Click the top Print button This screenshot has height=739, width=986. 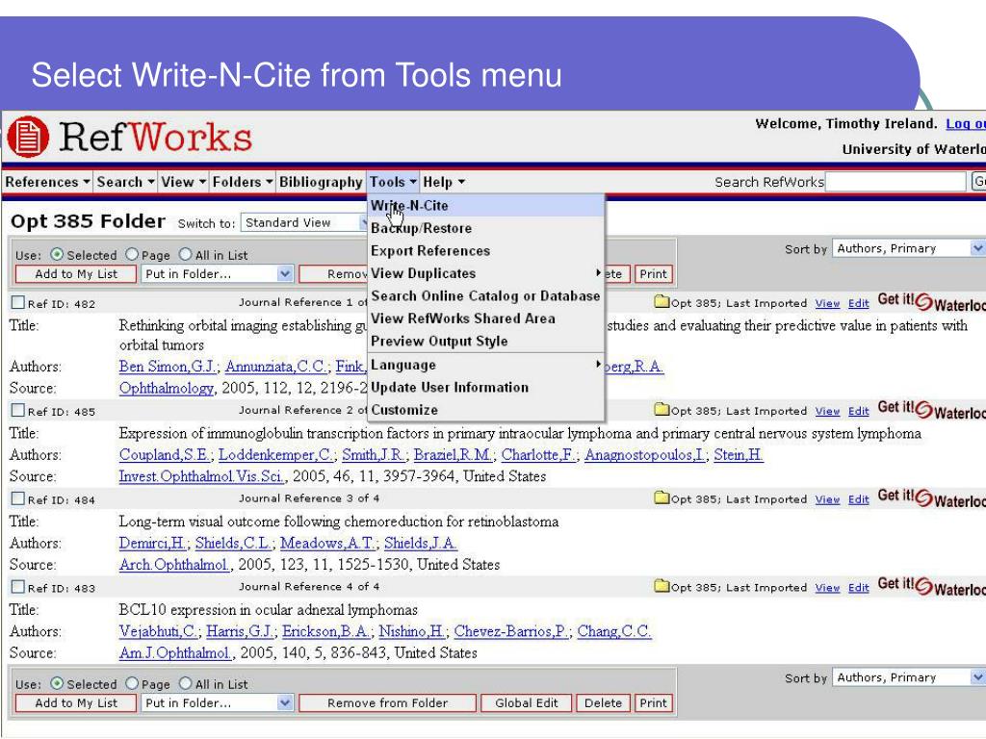click(x=654, y=274)
